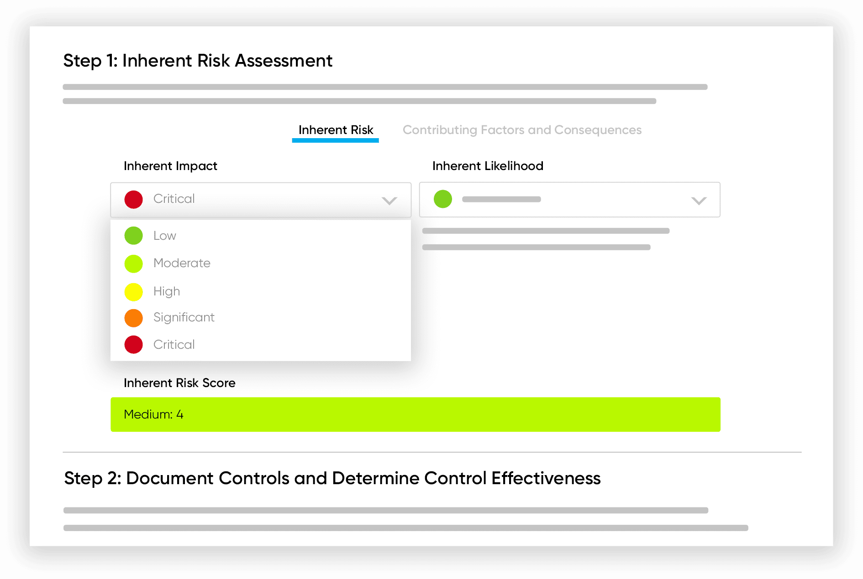Screen dimensions: 863x579
Task: Select Critical at the bottom of the list
Action: pos(174,345)
